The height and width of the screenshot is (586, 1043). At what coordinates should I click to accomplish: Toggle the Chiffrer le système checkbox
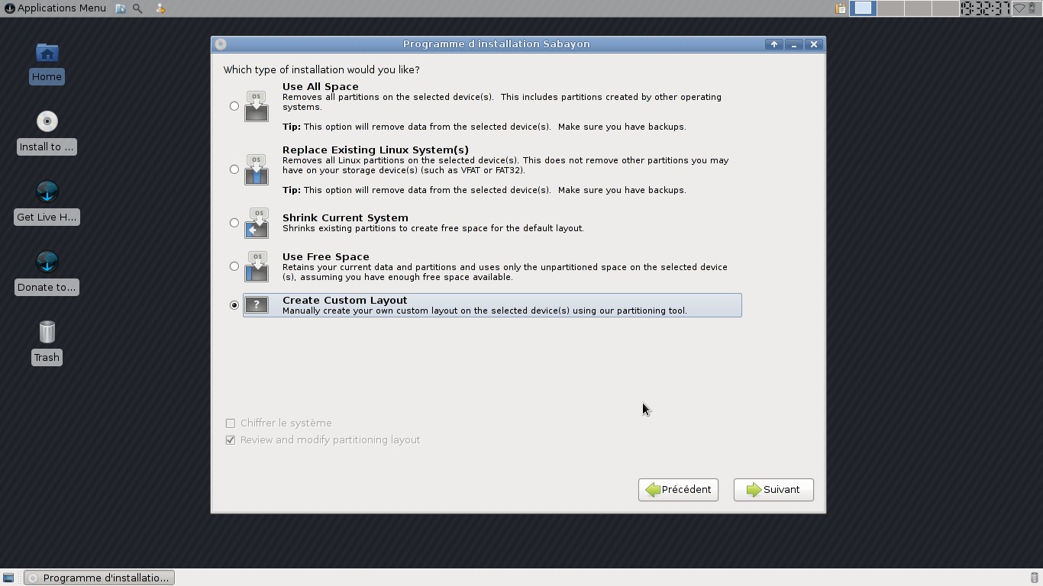(231, 423)
